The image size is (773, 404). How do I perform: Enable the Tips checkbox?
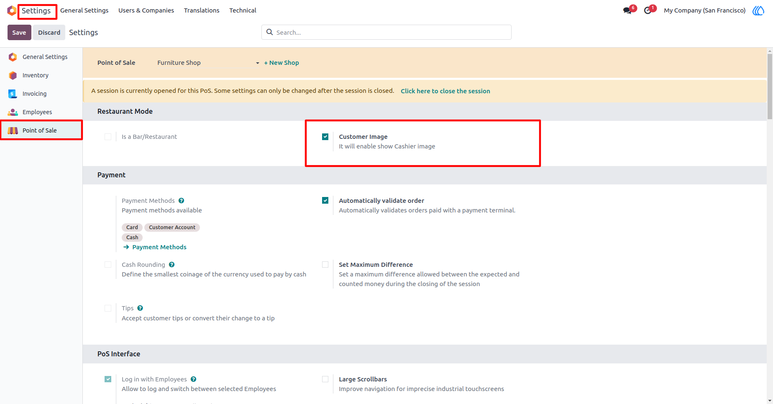coord(108,308)
